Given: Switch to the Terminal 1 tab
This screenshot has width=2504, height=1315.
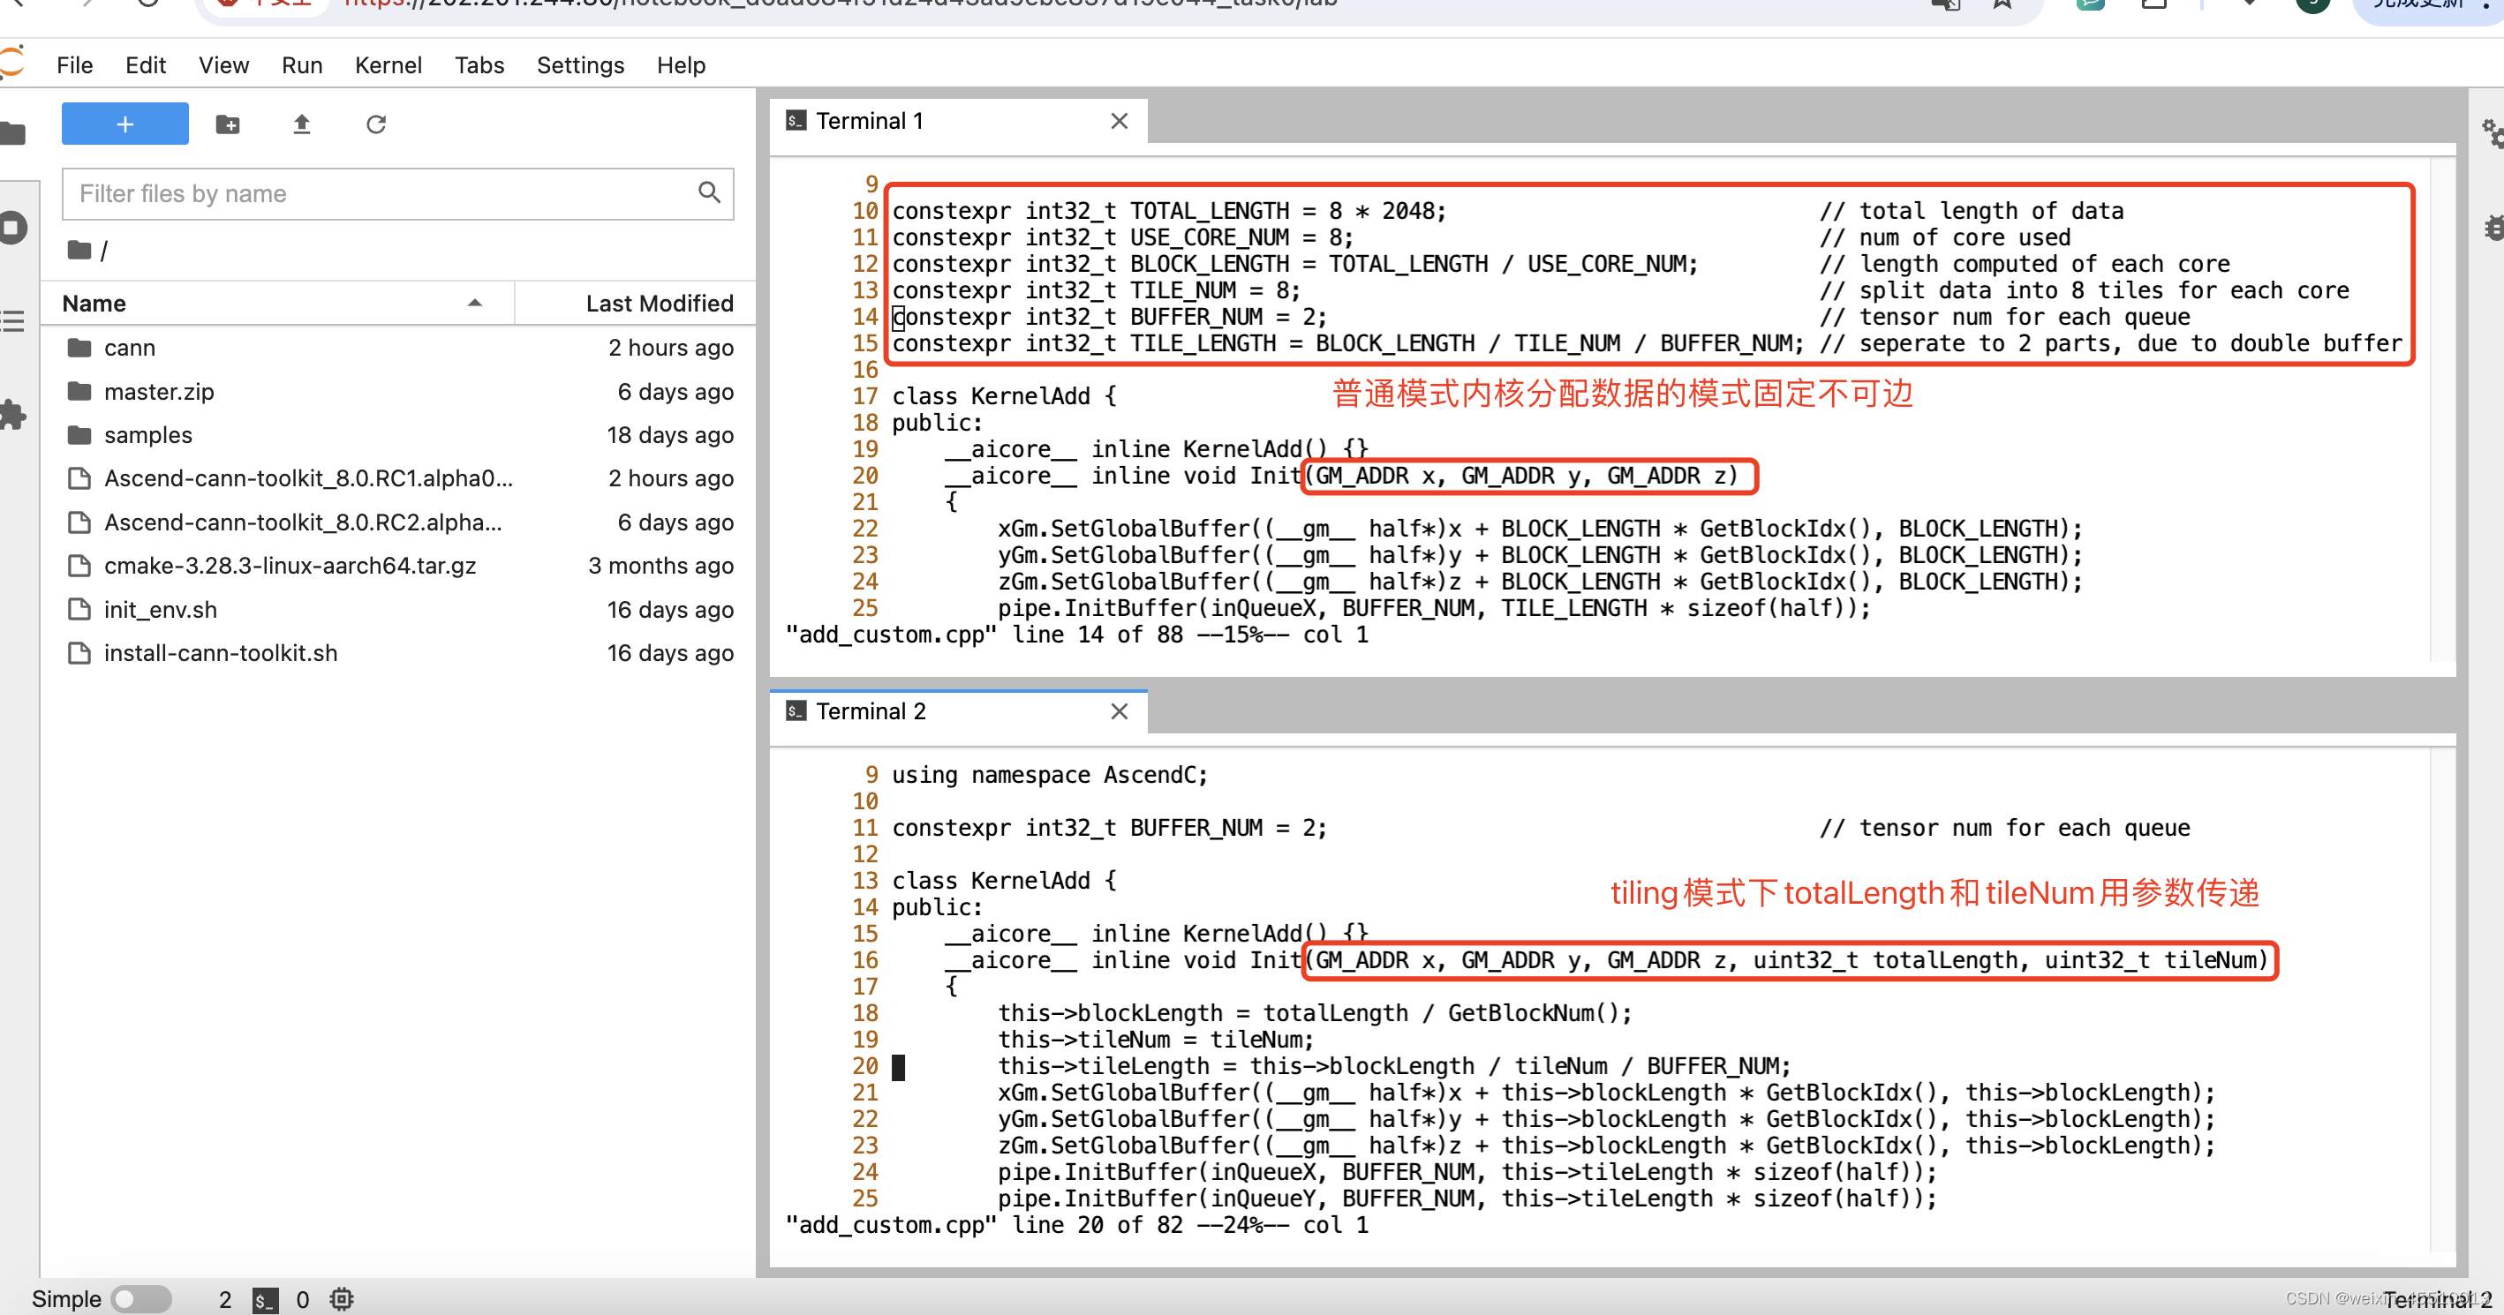Looking at the screenshot, I should [x=868, y=121].
